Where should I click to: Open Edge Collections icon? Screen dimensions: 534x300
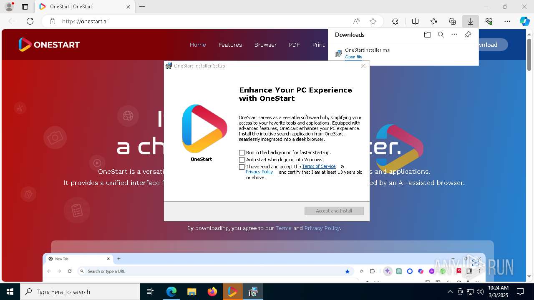(x=452, y=21)
